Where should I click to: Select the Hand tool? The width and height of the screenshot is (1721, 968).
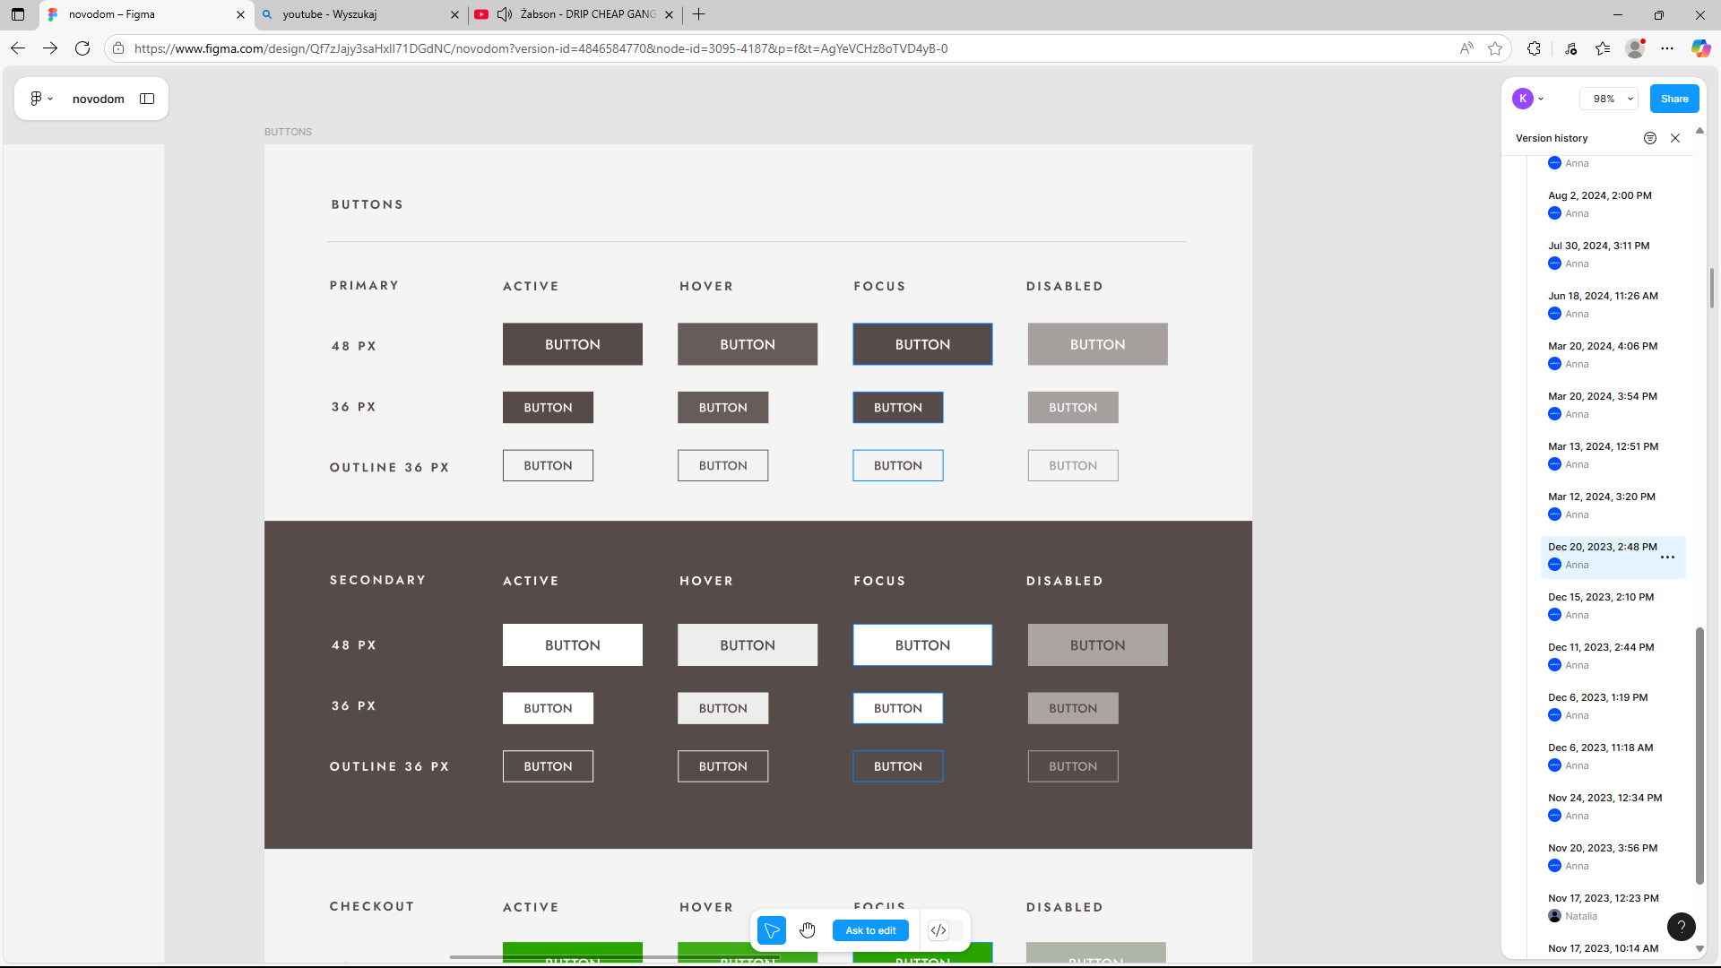[x=808, y=930]
